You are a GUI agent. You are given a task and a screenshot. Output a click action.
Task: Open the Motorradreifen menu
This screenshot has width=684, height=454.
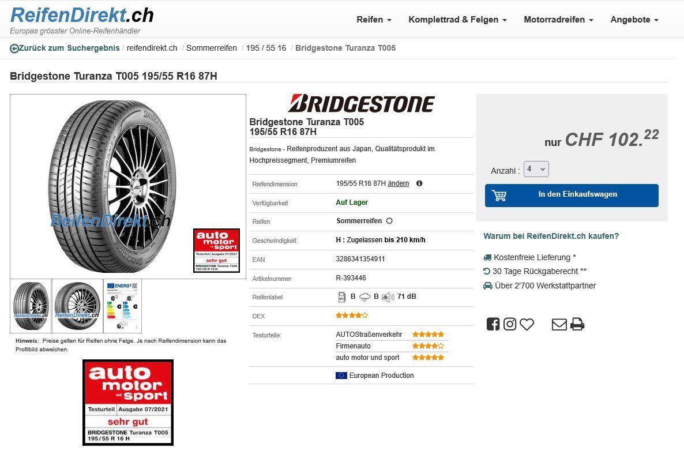tap(558, 20)
